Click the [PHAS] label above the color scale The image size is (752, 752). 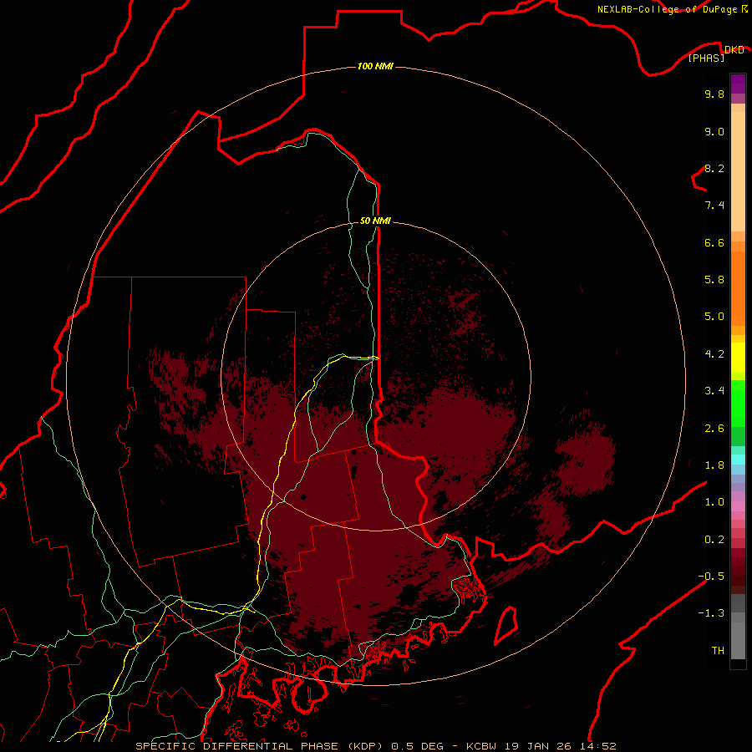point(706,58)
